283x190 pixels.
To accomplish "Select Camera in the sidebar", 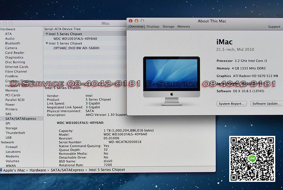I will click(x=11, y=48).
